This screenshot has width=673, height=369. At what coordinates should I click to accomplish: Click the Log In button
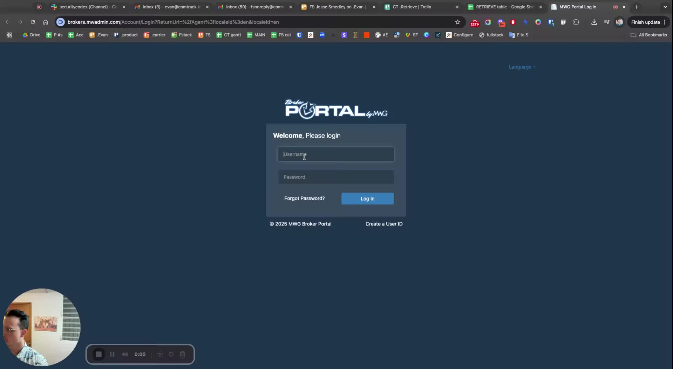(x=367, y=199)
